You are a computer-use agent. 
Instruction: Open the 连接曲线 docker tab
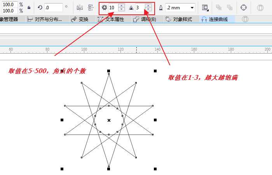coord(215,19)
